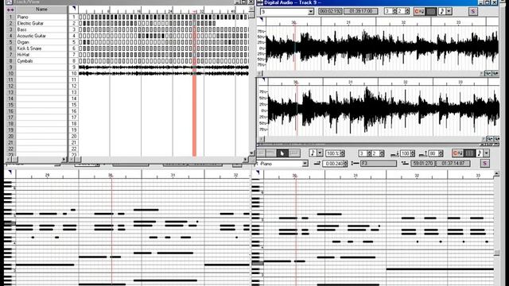Click the position icon before 59:01:270 field
This screenshot has height=286, width=509.
(405, 164)
